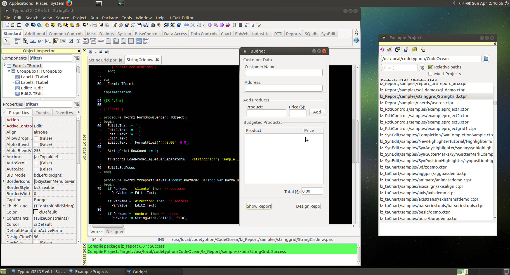
Task: Click the Product input field in Budget
Action: pos(266,113)
